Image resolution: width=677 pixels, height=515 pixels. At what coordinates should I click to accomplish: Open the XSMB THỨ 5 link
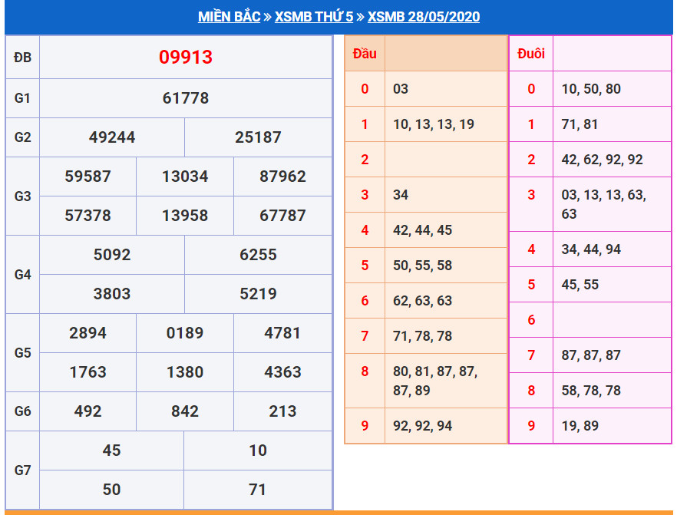coord(314,16)
